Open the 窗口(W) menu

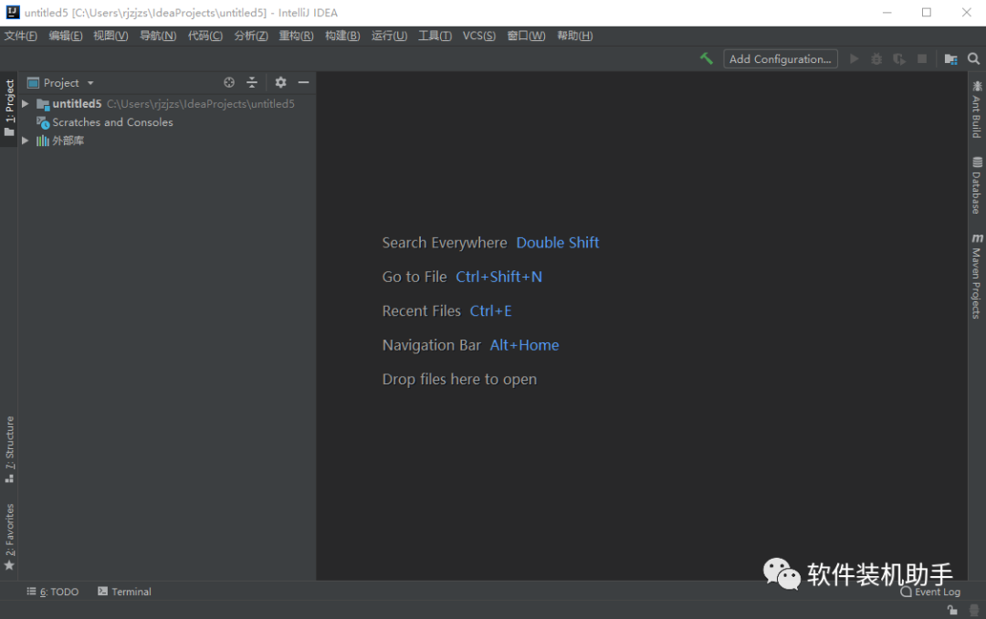pyautogui.click(x=527, y=36)
